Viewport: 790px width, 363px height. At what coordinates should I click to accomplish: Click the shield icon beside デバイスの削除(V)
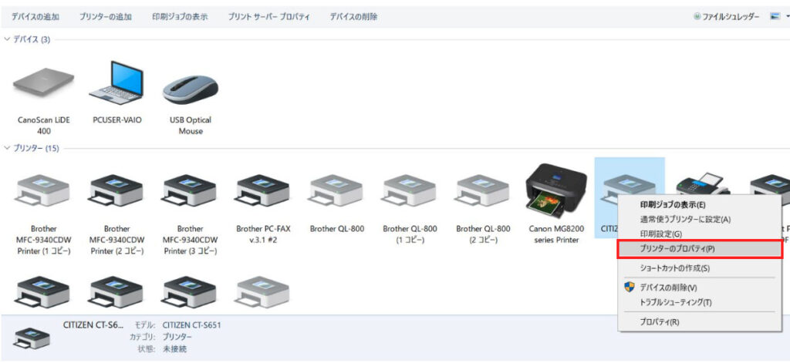[629, 287]
